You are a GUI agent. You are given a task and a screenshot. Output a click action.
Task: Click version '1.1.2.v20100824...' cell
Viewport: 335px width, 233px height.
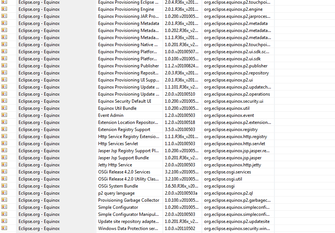(x=181, y=66)
